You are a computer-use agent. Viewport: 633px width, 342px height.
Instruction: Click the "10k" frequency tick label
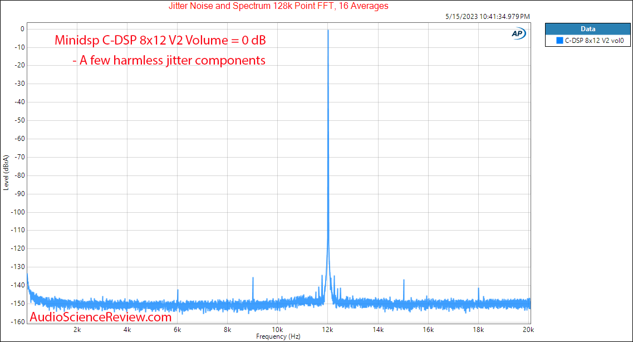click(277, 330)
